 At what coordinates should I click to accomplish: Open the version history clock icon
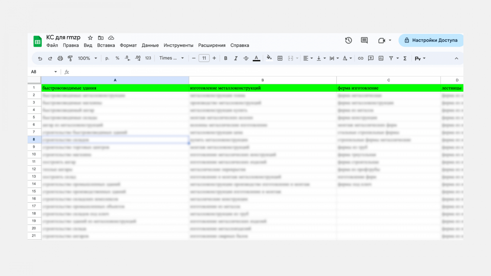pos(348,40)
